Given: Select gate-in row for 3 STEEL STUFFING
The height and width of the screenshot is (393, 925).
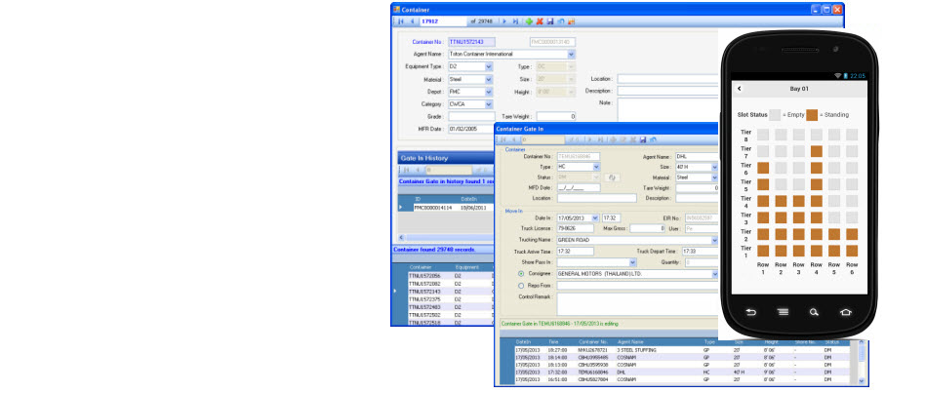Looking at the screenshot, I should point(683,350).
